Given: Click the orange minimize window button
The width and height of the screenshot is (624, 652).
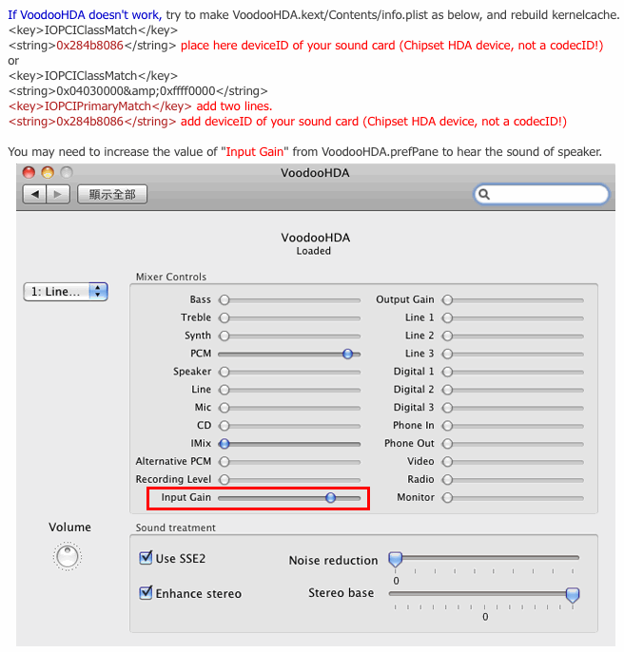Looking at the screenshot, I should coord(48,172).
